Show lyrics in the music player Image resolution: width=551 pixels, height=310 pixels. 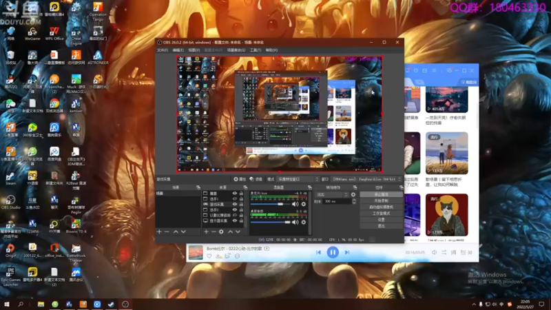(x=453, y=252)
